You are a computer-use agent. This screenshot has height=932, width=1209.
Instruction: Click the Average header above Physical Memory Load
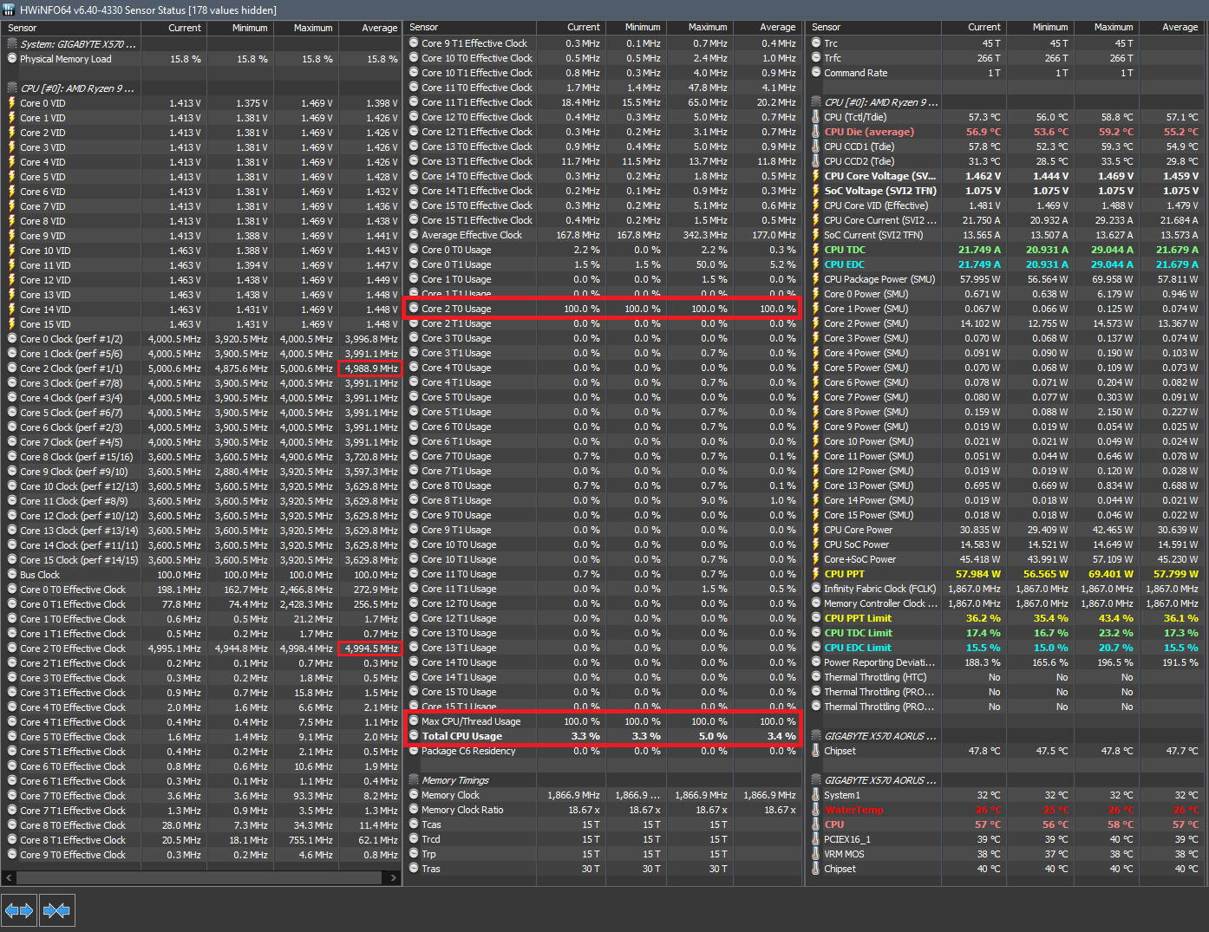pyautogui.click(x=369, y=28)
